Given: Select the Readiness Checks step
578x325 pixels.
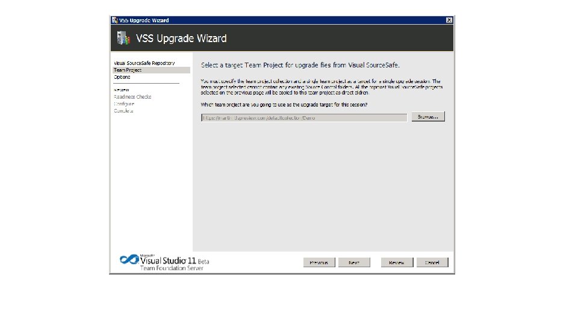Looking at the screenshot, I should point(132,97).
